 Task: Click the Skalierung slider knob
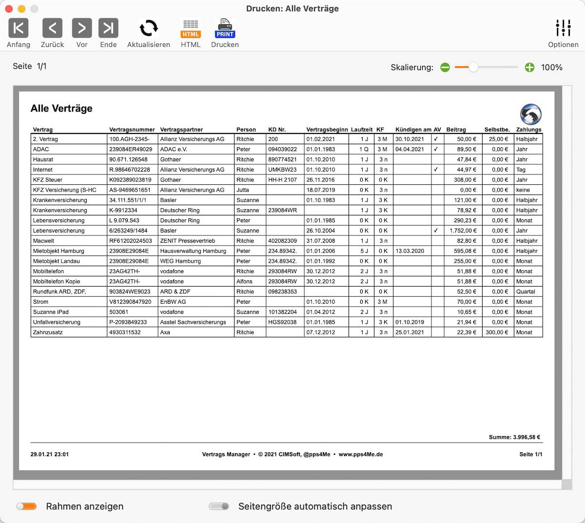click(473, 67)
